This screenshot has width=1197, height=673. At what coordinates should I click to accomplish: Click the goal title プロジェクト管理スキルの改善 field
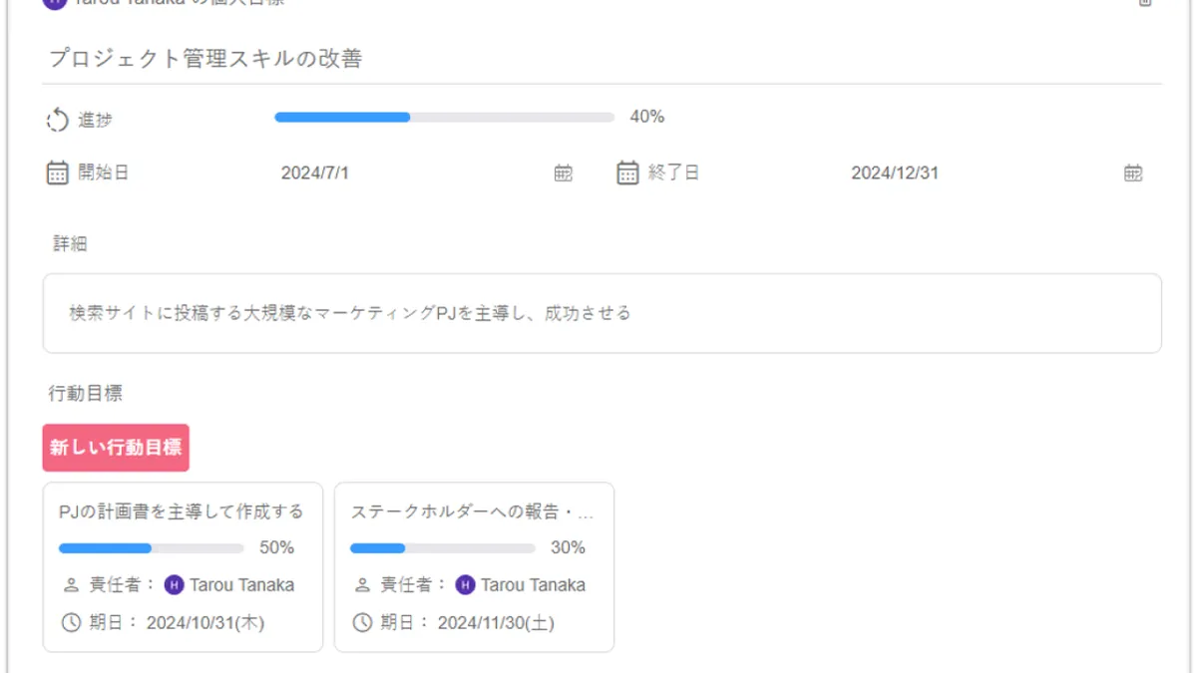click(x=602, y=59)
